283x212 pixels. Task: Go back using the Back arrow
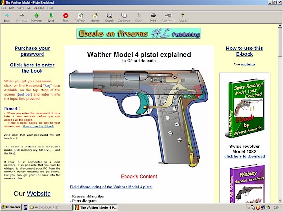coord(7,17)
